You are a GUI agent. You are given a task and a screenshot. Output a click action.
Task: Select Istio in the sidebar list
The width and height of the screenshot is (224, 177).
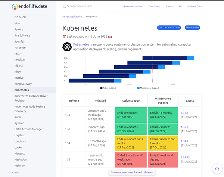coord(17,23)
